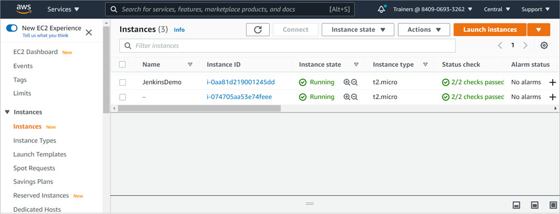Open the Central region dropdown
560x214 pixels.
click(497, 9)
